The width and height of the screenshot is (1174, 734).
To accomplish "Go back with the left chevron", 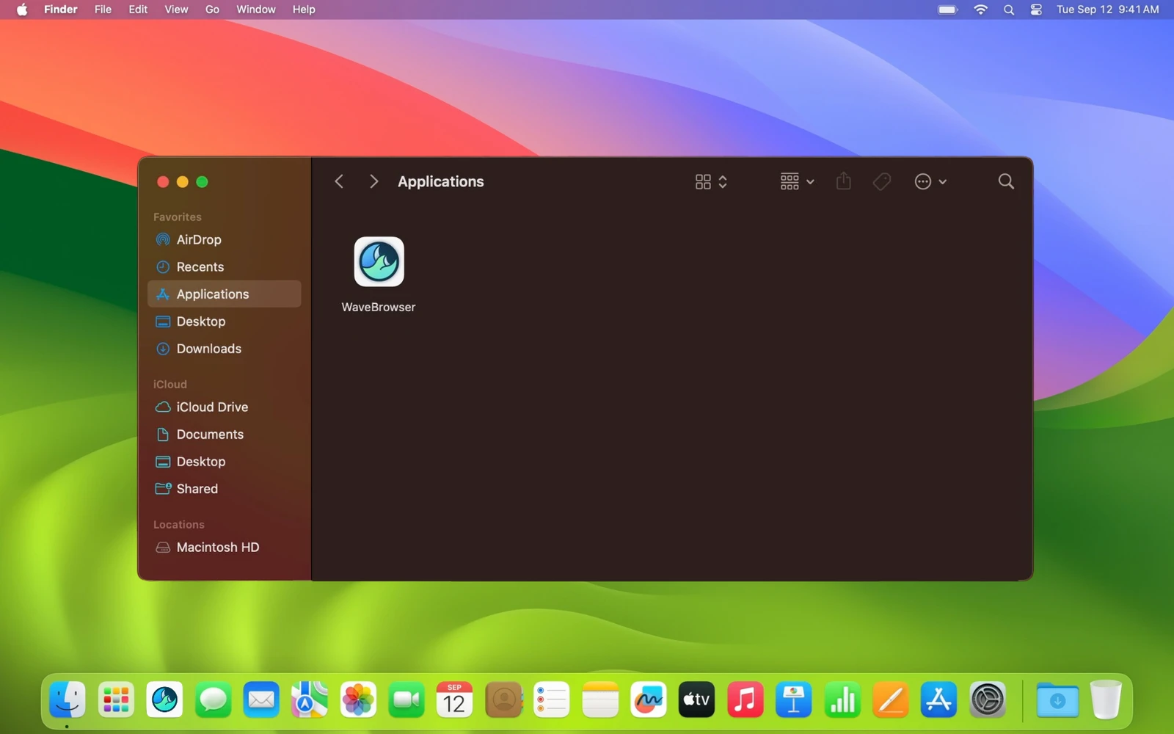I will (339, 181).
